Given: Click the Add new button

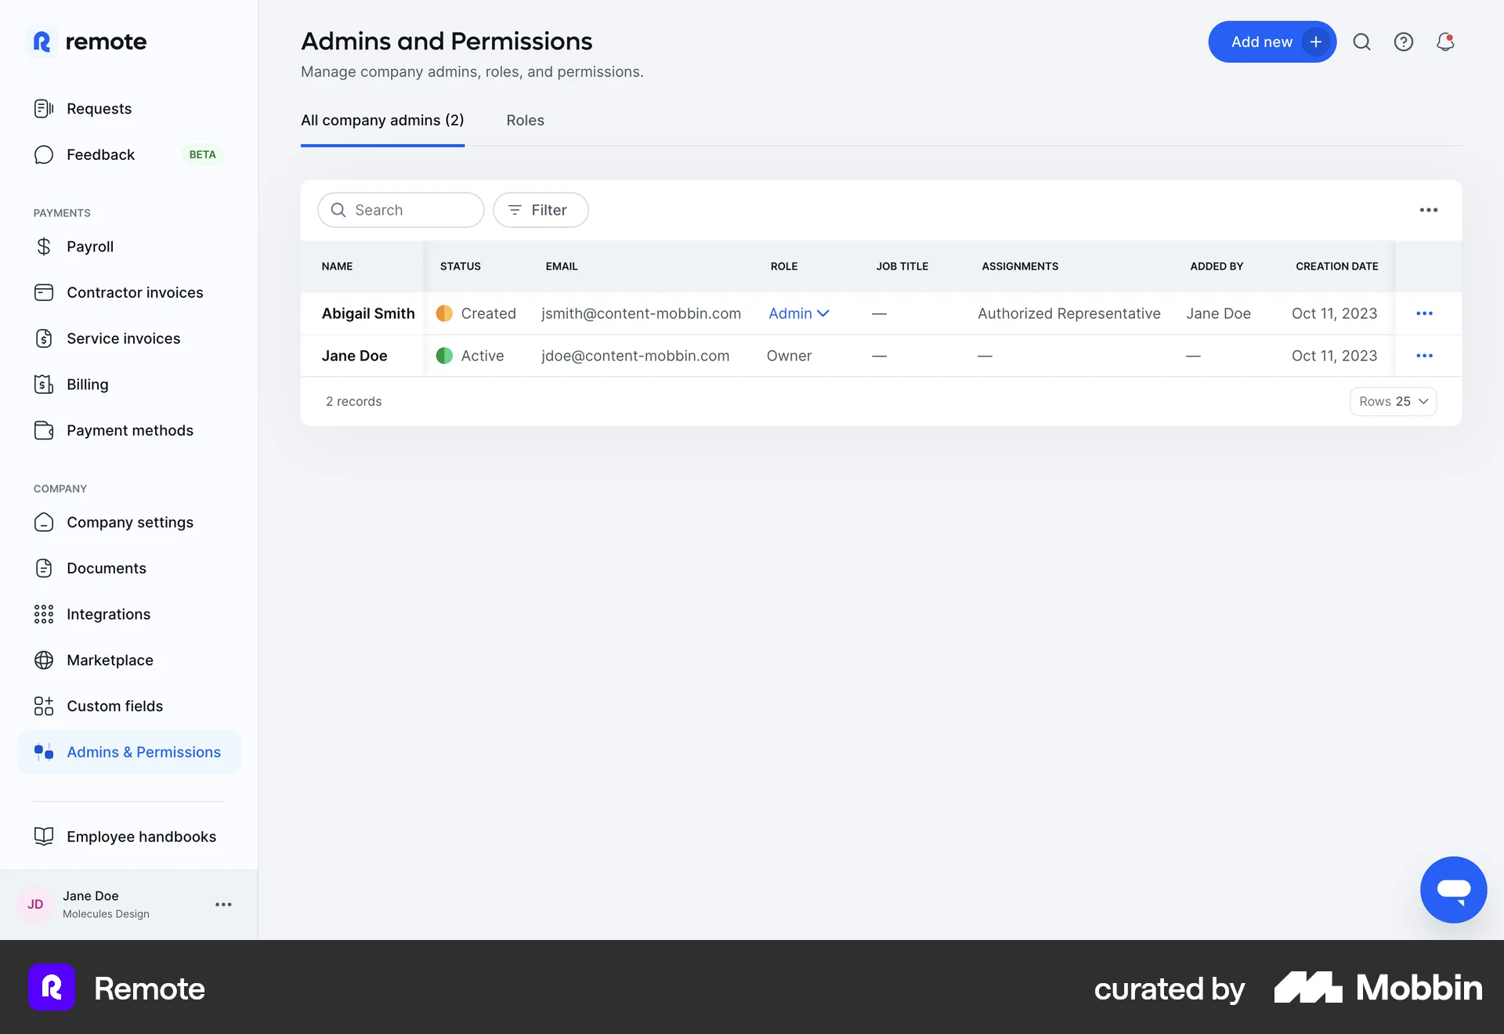Looking at the screenshot, I should point(1272,42).
